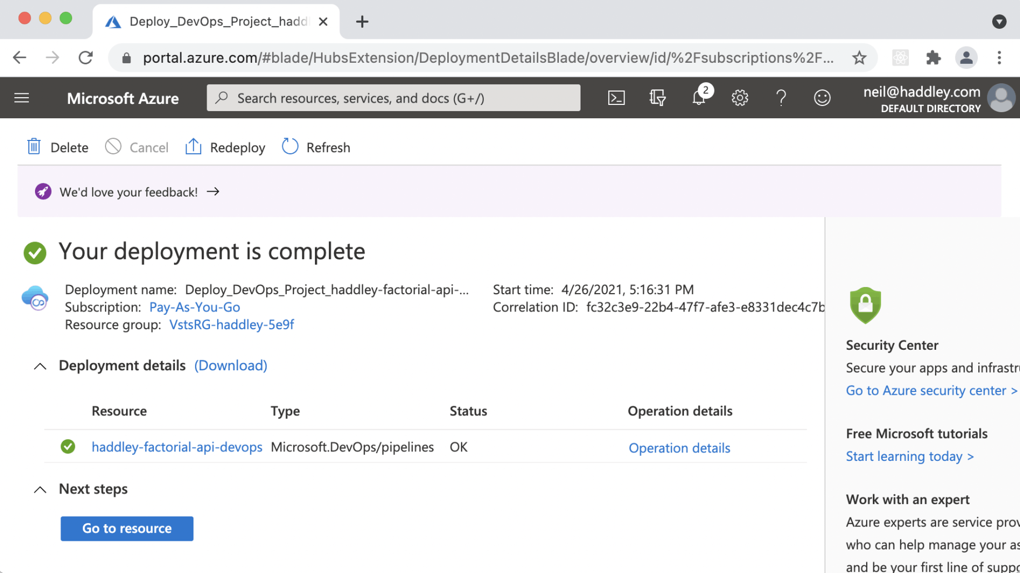
Task: Open portal settings gear
Action: coord(739,98)
